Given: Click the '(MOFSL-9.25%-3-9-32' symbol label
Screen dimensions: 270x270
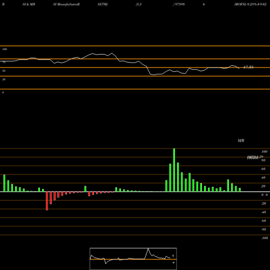Looking at the screenshot, I should [250, 4].
